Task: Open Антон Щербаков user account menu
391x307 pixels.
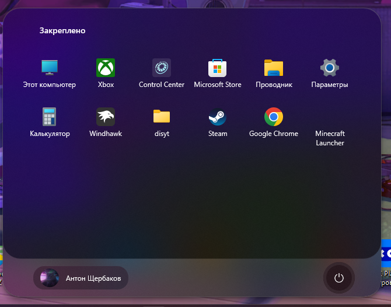Action: [81, 278]
